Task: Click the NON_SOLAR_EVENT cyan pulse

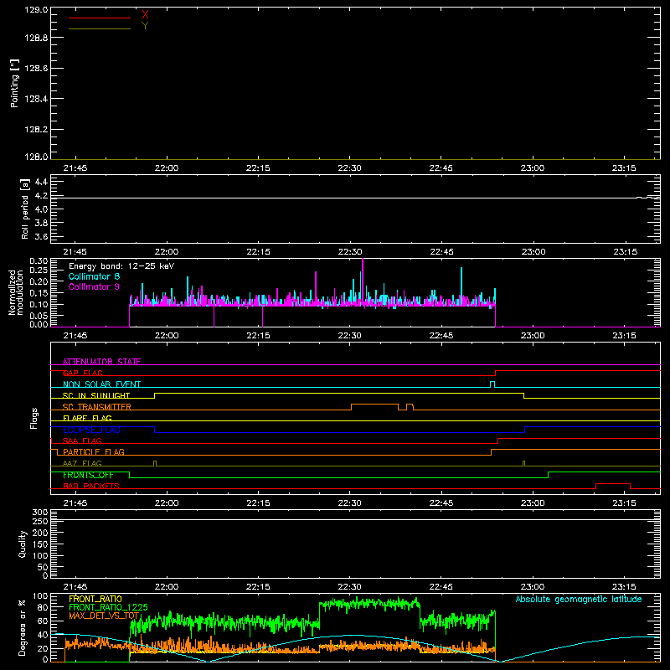Action: [492, 384]
